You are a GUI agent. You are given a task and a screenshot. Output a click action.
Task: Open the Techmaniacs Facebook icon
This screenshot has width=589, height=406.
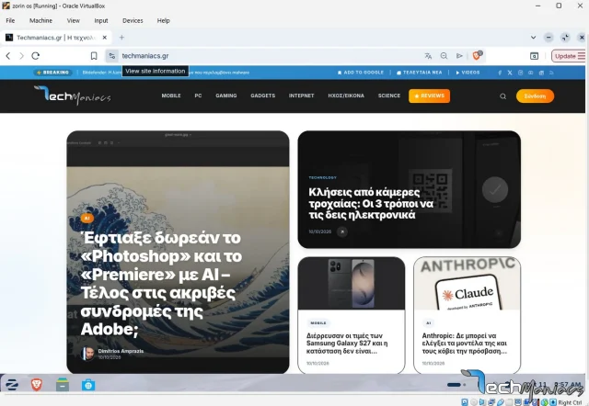tap(500, 73)
